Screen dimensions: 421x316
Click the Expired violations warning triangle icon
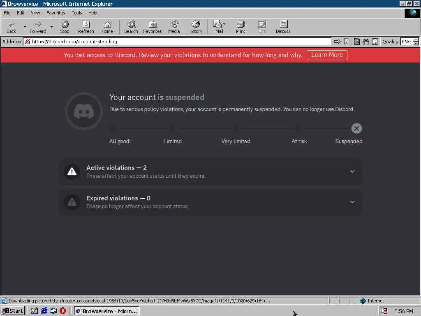(72, 202)
